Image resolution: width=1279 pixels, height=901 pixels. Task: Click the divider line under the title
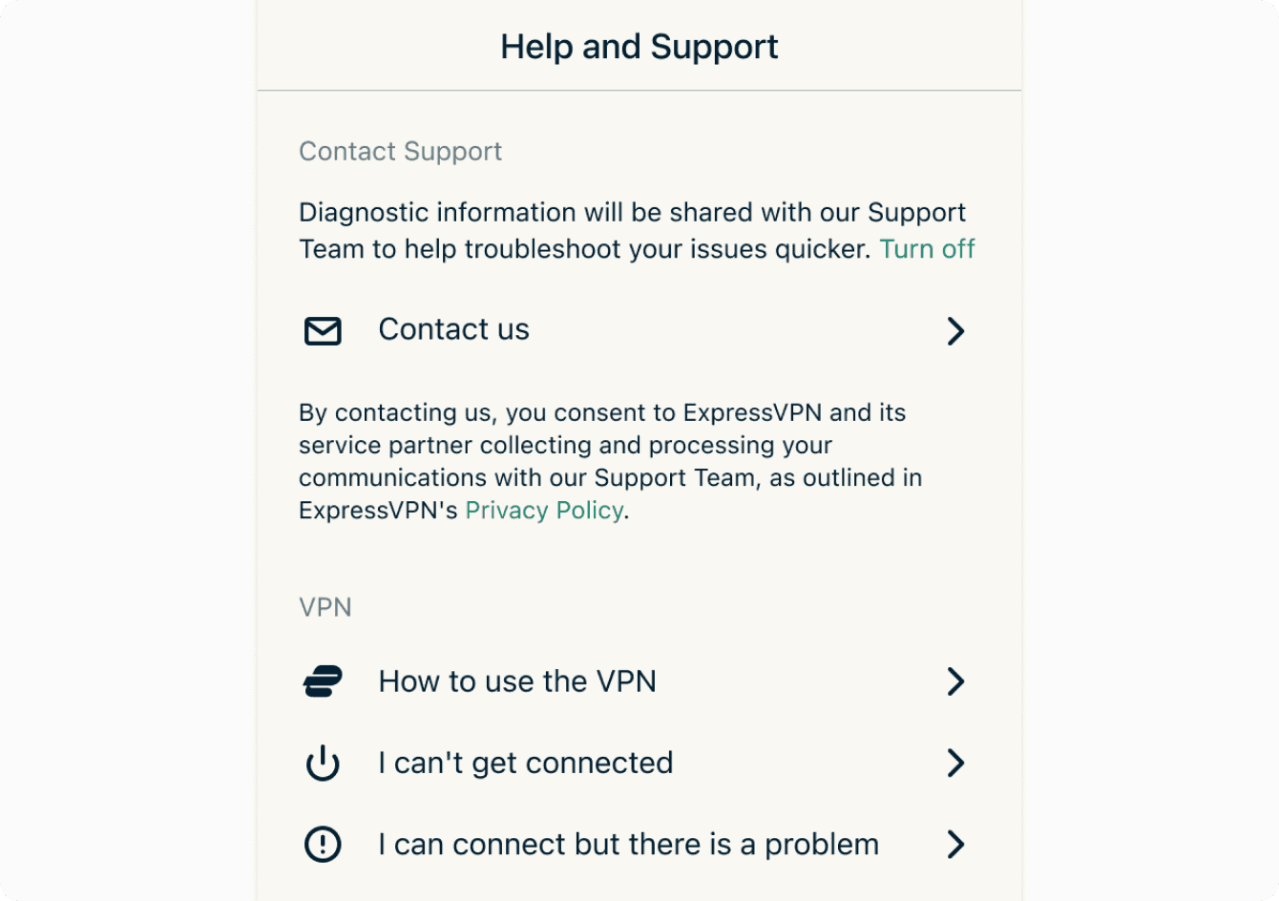[x=639, y=91]
